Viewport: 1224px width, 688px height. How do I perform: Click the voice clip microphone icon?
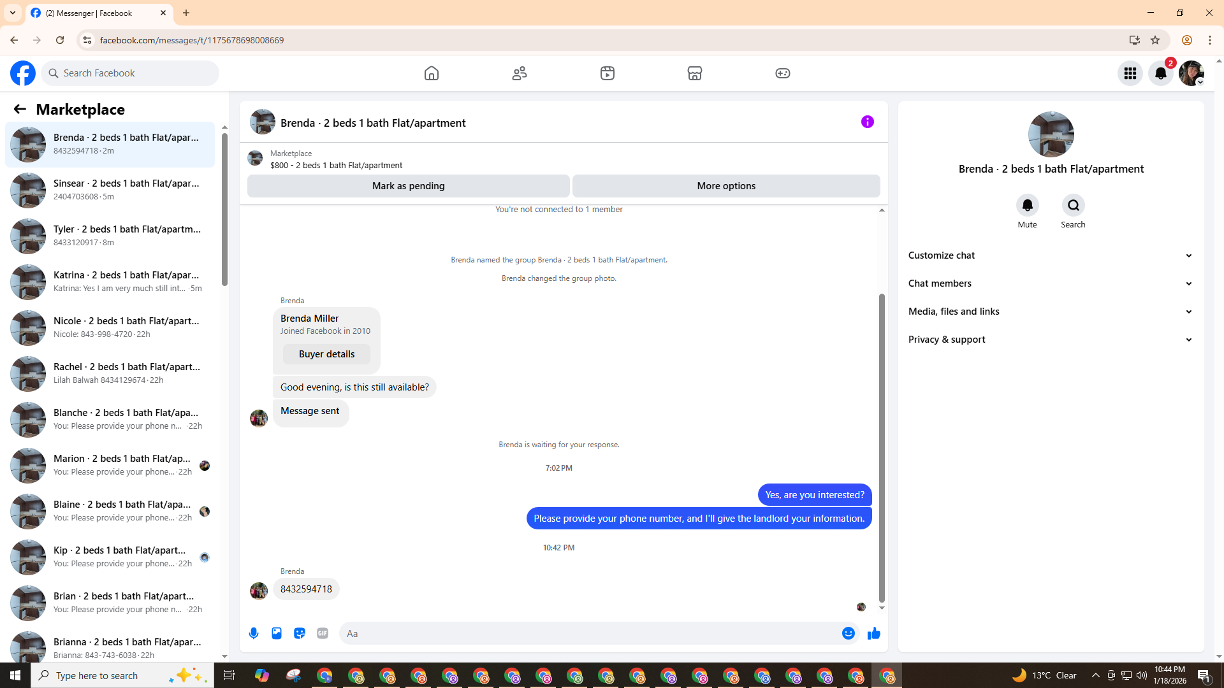coord(254,633)
